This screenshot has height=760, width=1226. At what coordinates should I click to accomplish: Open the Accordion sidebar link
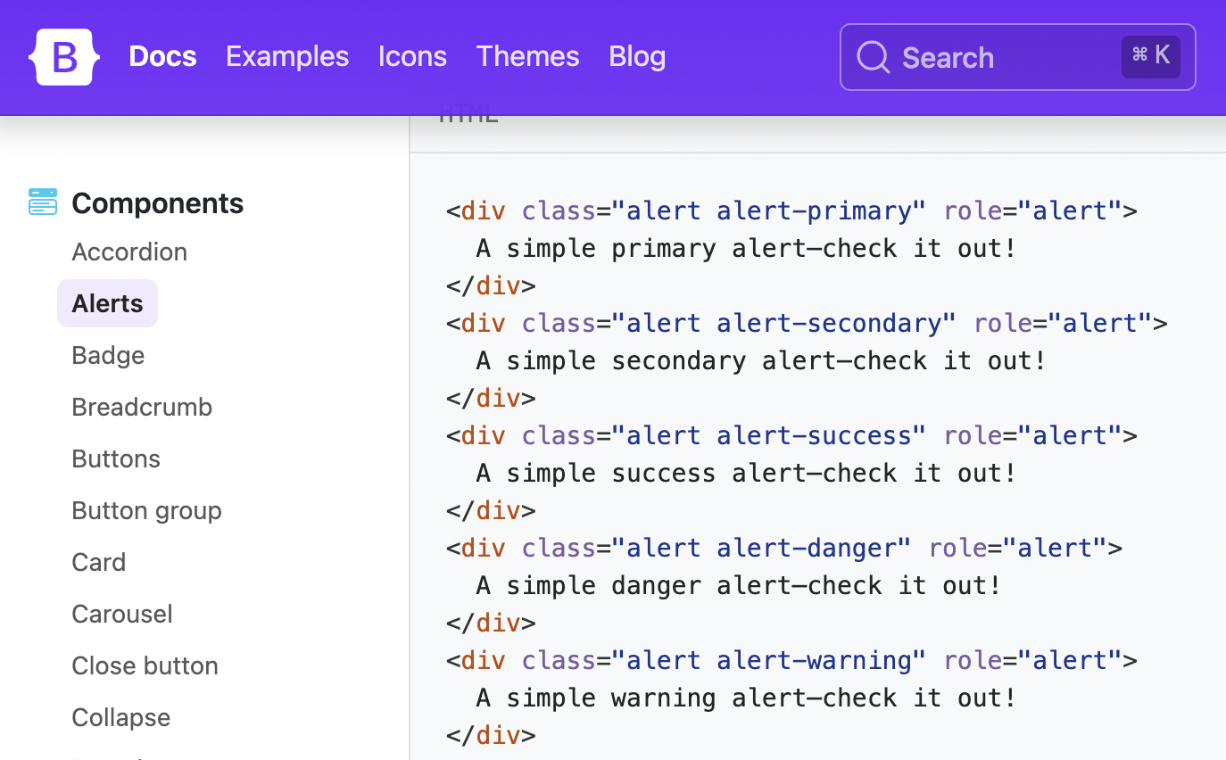tap(129, 252)
